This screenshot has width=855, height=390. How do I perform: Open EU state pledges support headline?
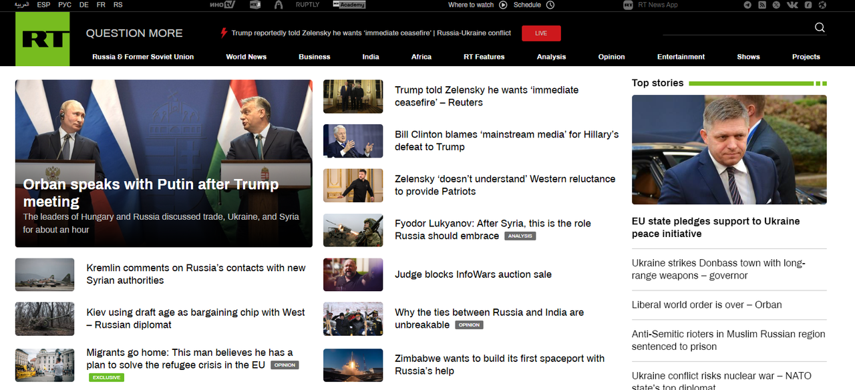click(715, 227)
